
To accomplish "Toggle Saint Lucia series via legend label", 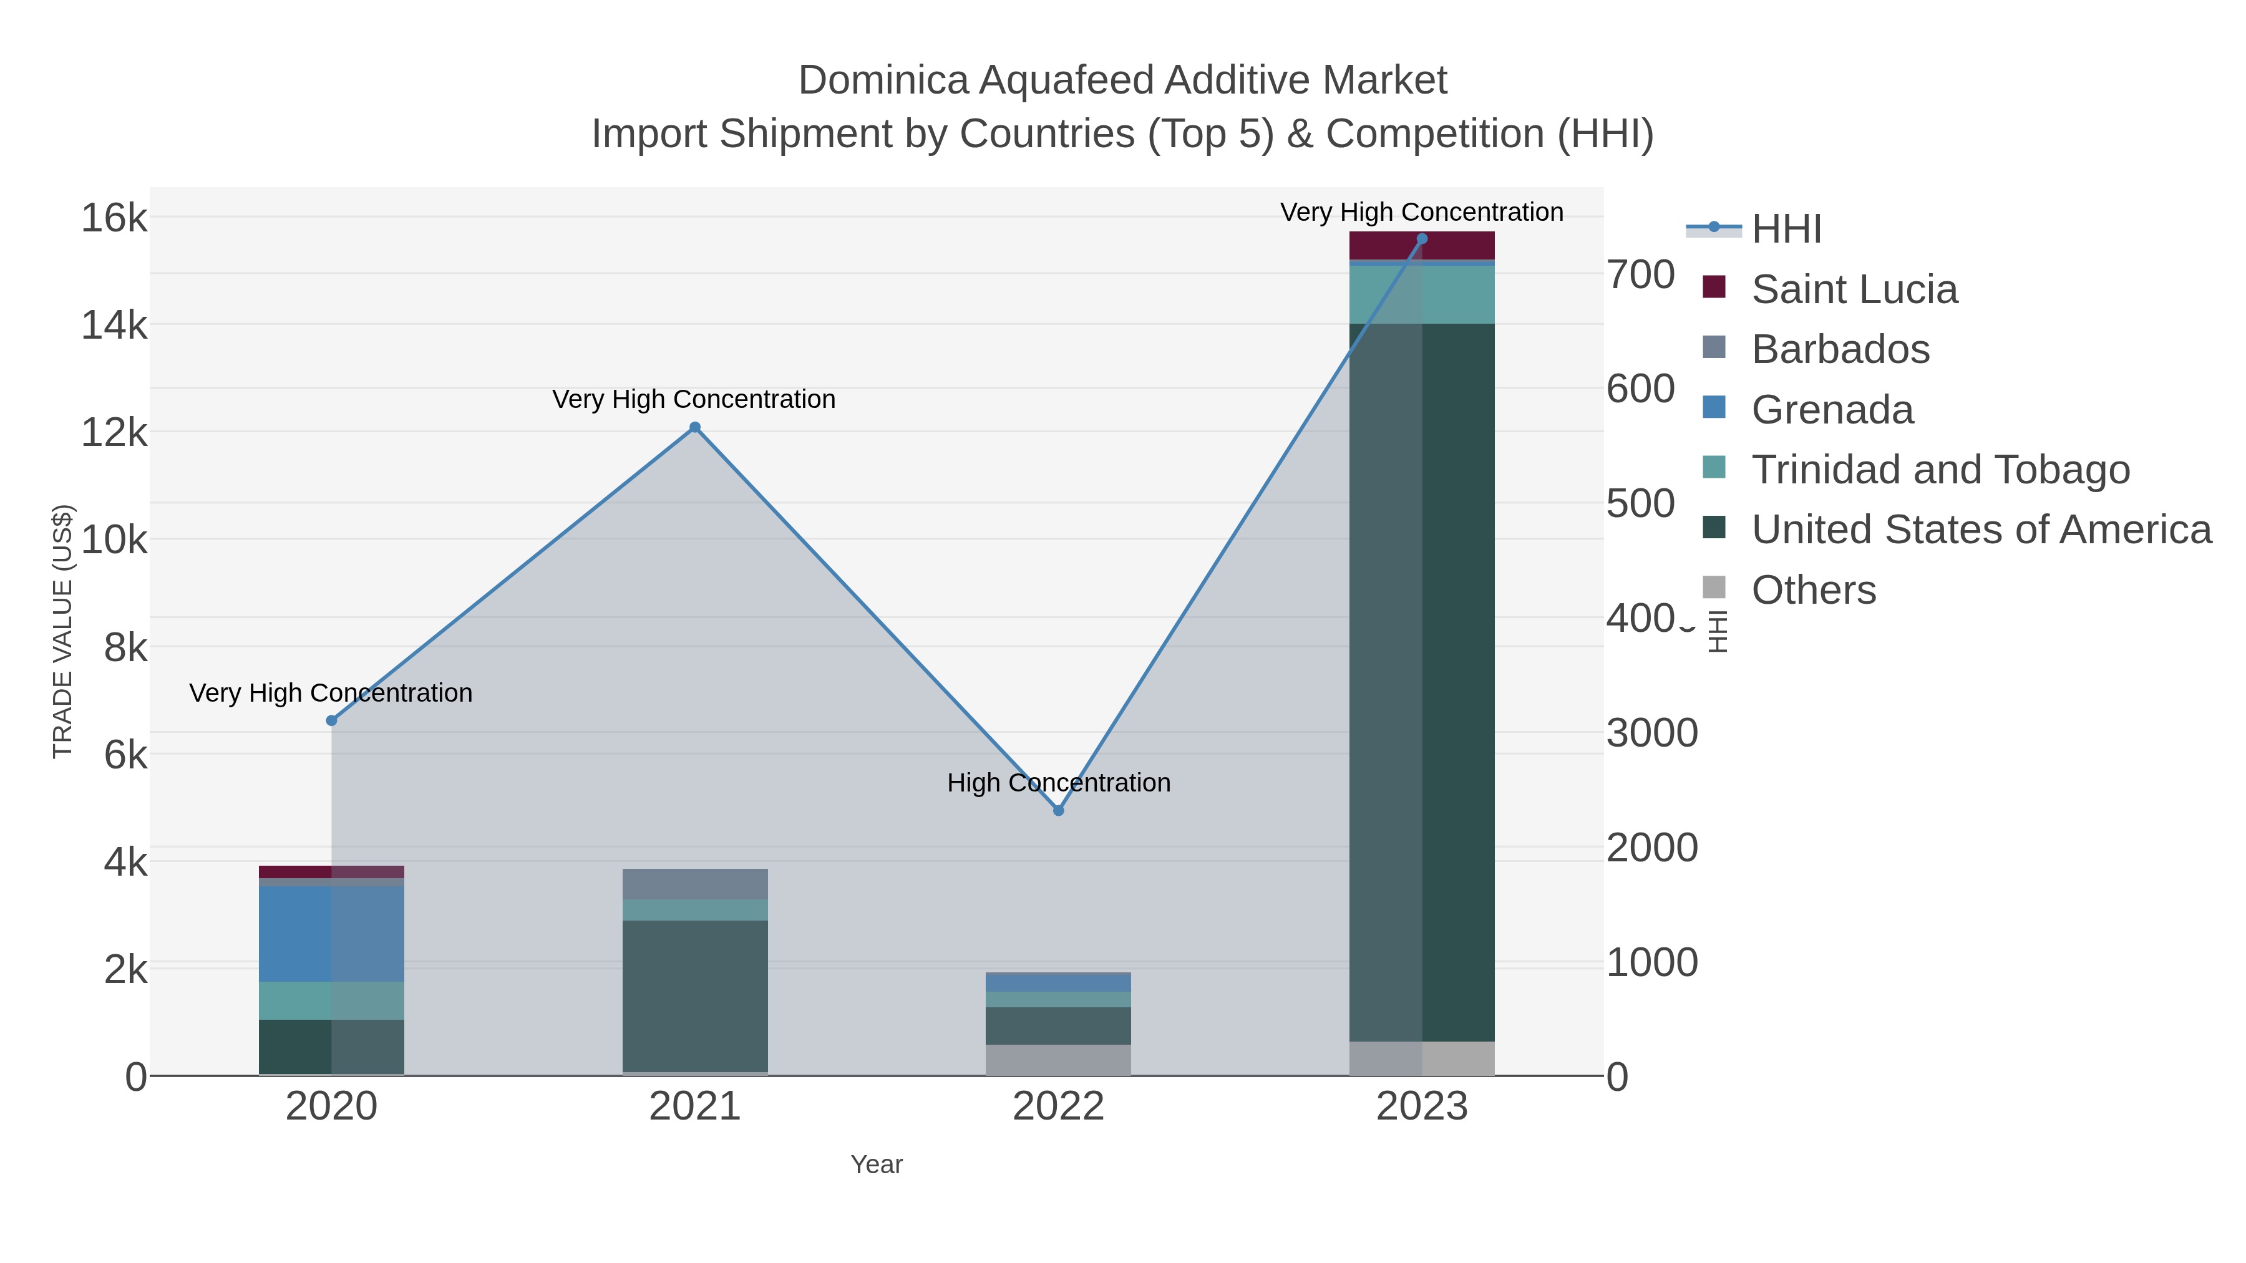I will tap(1855, 289).
